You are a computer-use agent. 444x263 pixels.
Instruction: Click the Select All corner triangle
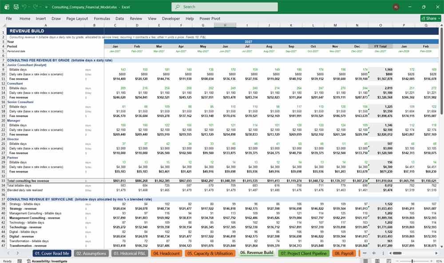coord(4,25)
